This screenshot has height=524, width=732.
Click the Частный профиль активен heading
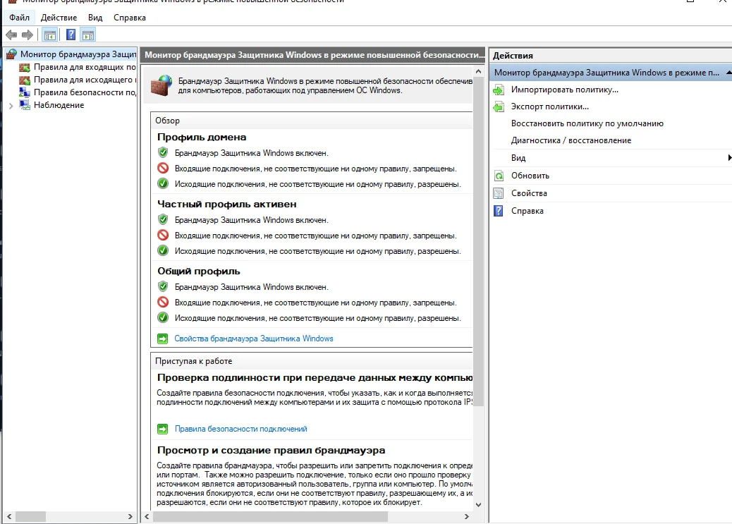click(227, 204)
